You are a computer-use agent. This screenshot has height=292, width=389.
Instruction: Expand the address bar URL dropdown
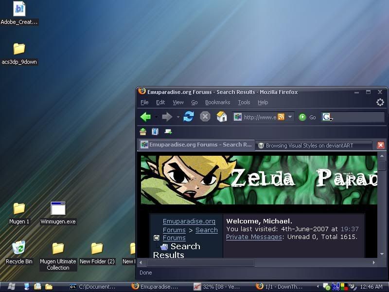coord(290,117)
